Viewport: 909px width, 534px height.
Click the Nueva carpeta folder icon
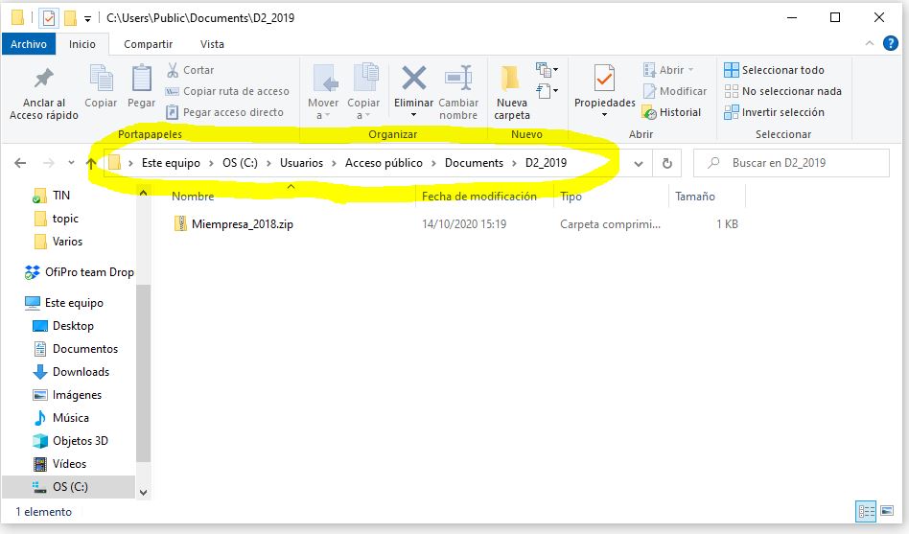[511, 79]
